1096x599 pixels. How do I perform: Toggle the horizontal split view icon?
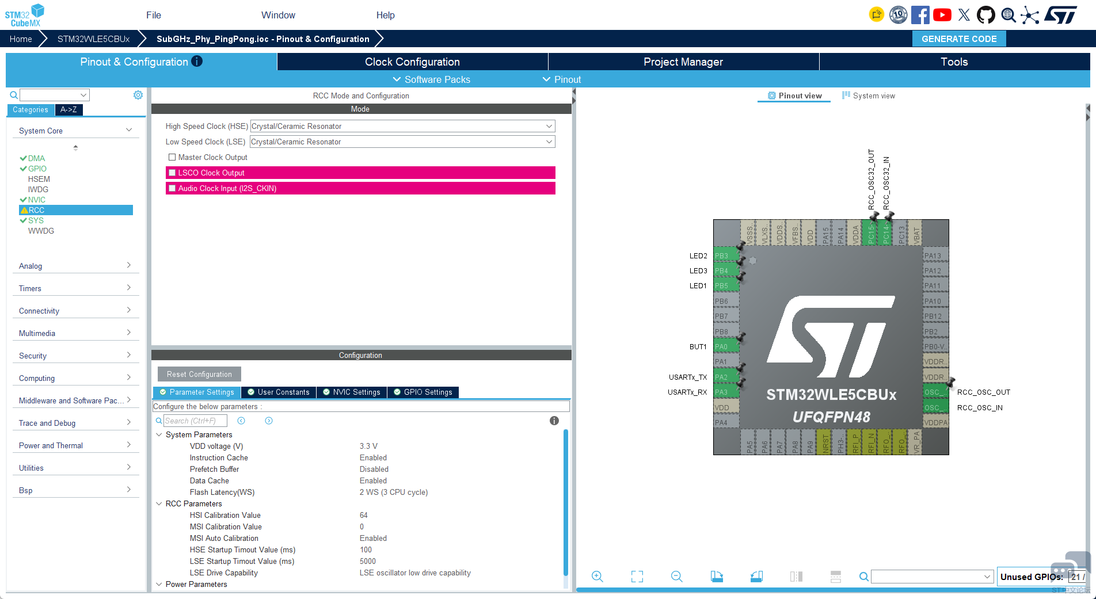(836, 577)
